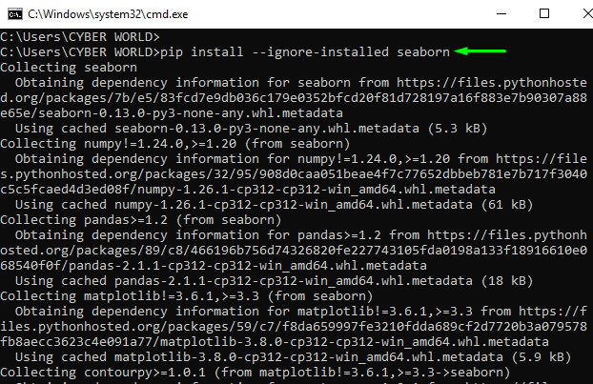
Task: Click the Collecting numpy!=1.24.0 line
Action: pyautogui.click(x=175, y=144)
